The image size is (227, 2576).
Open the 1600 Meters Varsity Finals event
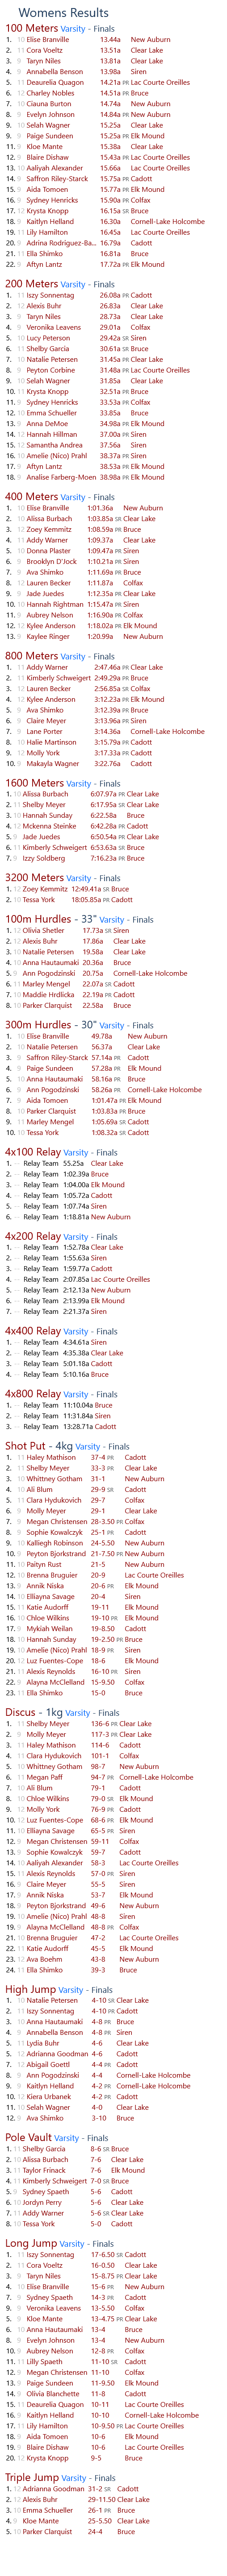point(63,784)
